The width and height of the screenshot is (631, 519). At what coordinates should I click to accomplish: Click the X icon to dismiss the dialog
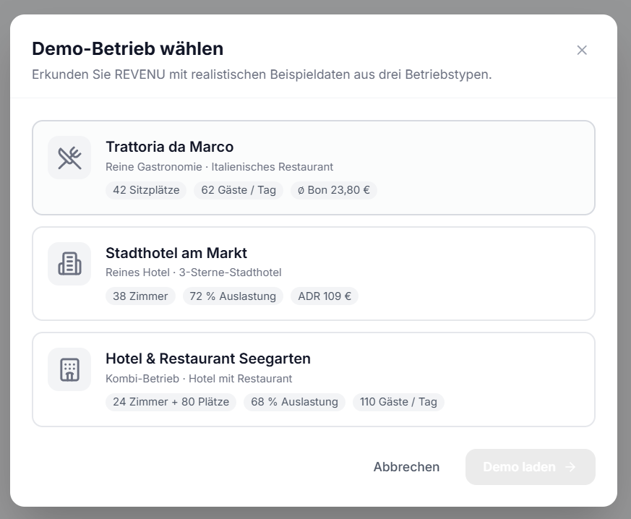coord(582,50)
